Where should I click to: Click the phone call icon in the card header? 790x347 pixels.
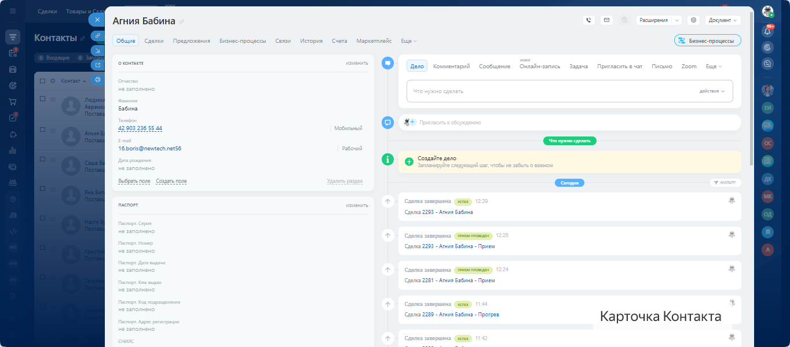[589, 20]
